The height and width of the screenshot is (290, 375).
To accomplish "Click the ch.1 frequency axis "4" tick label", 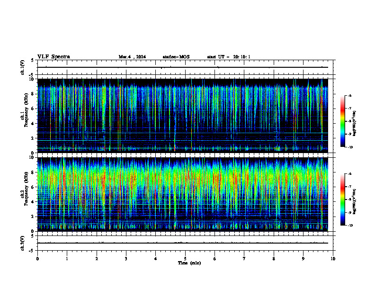I will pos(33,124).
